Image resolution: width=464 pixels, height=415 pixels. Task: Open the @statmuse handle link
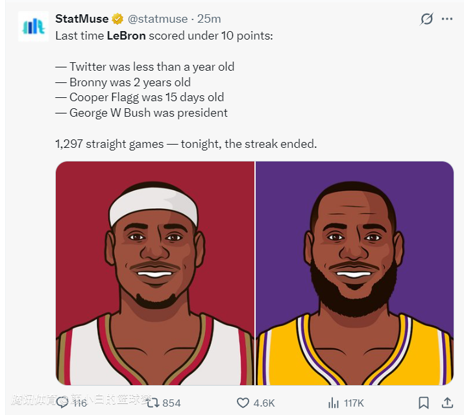point(156,19)
